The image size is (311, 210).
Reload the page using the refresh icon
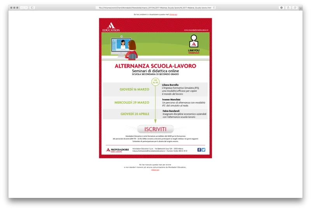pos(214,8)
